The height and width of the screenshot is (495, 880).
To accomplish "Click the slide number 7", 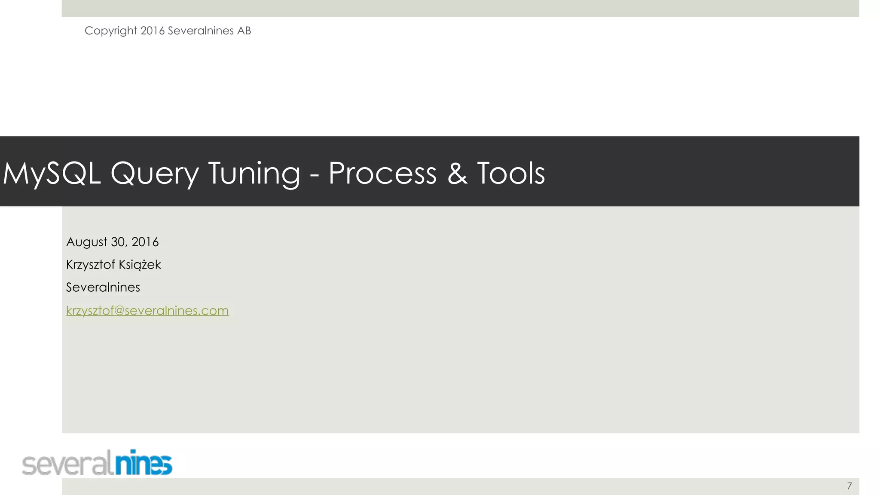I will (x=849, y=486).
